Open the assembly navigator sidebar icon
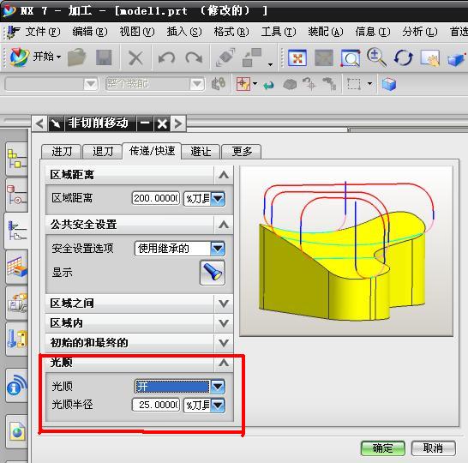The image size is (468, 463). click(17, 159)
